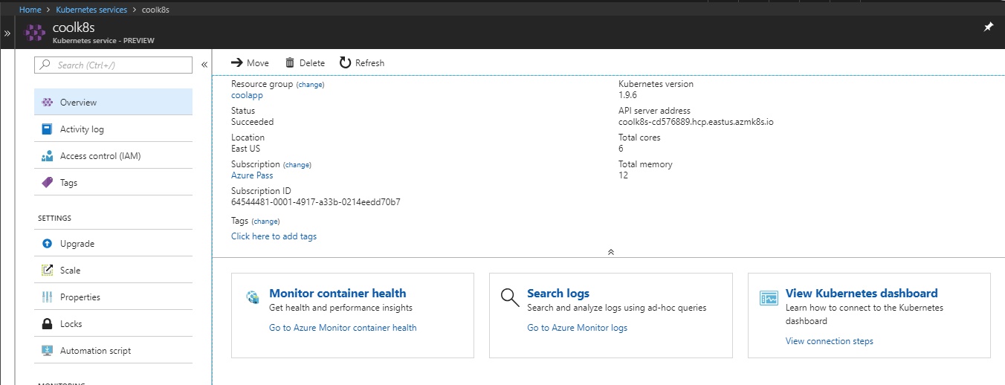Click the Scale icon in settings

coord(47,271)
